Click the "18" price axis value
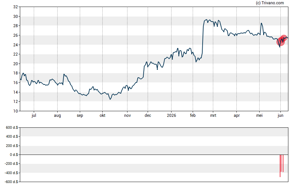 (x=16, y=73)
